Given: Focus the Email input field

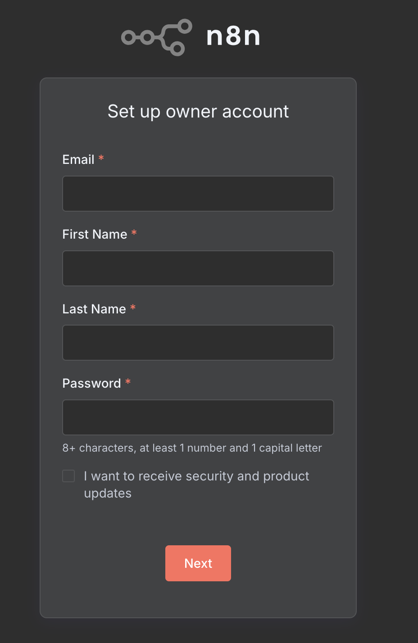Looking at the screenshot, I should pos(198,194).
